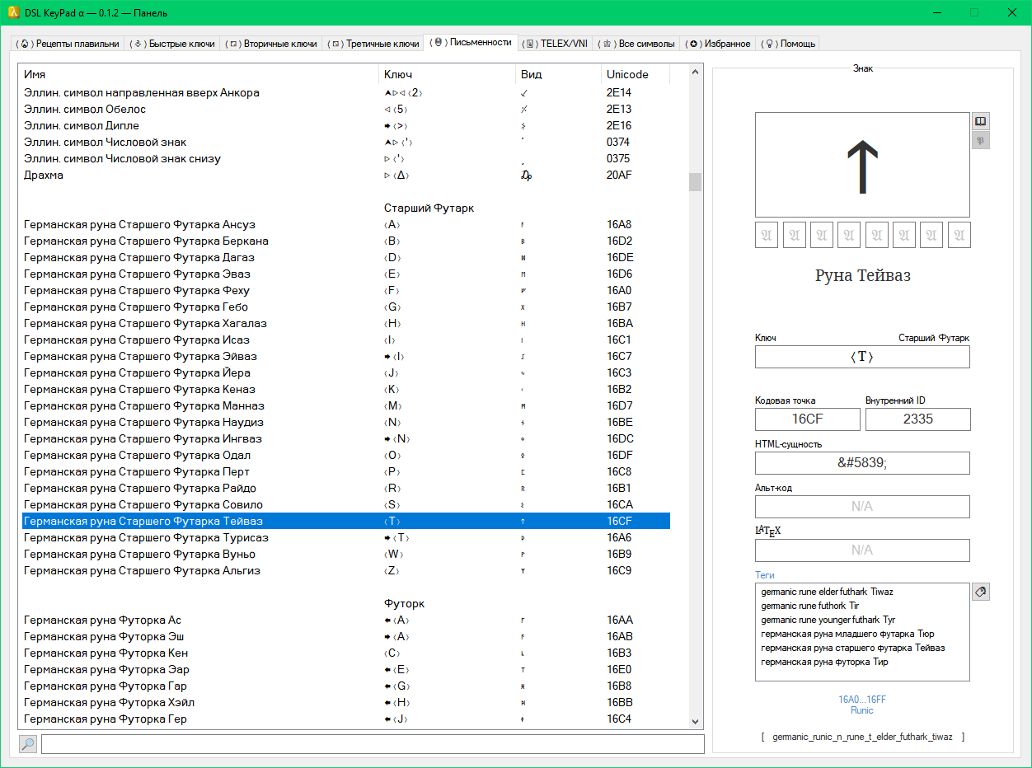
Task: Select the Драхма row in the list
Action: click(x=44, y=175)
